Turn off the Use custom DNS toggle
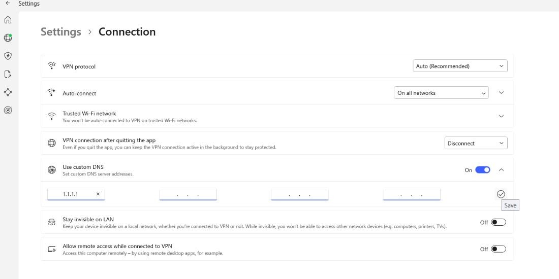The image size is (559, 279). point(483,170)
